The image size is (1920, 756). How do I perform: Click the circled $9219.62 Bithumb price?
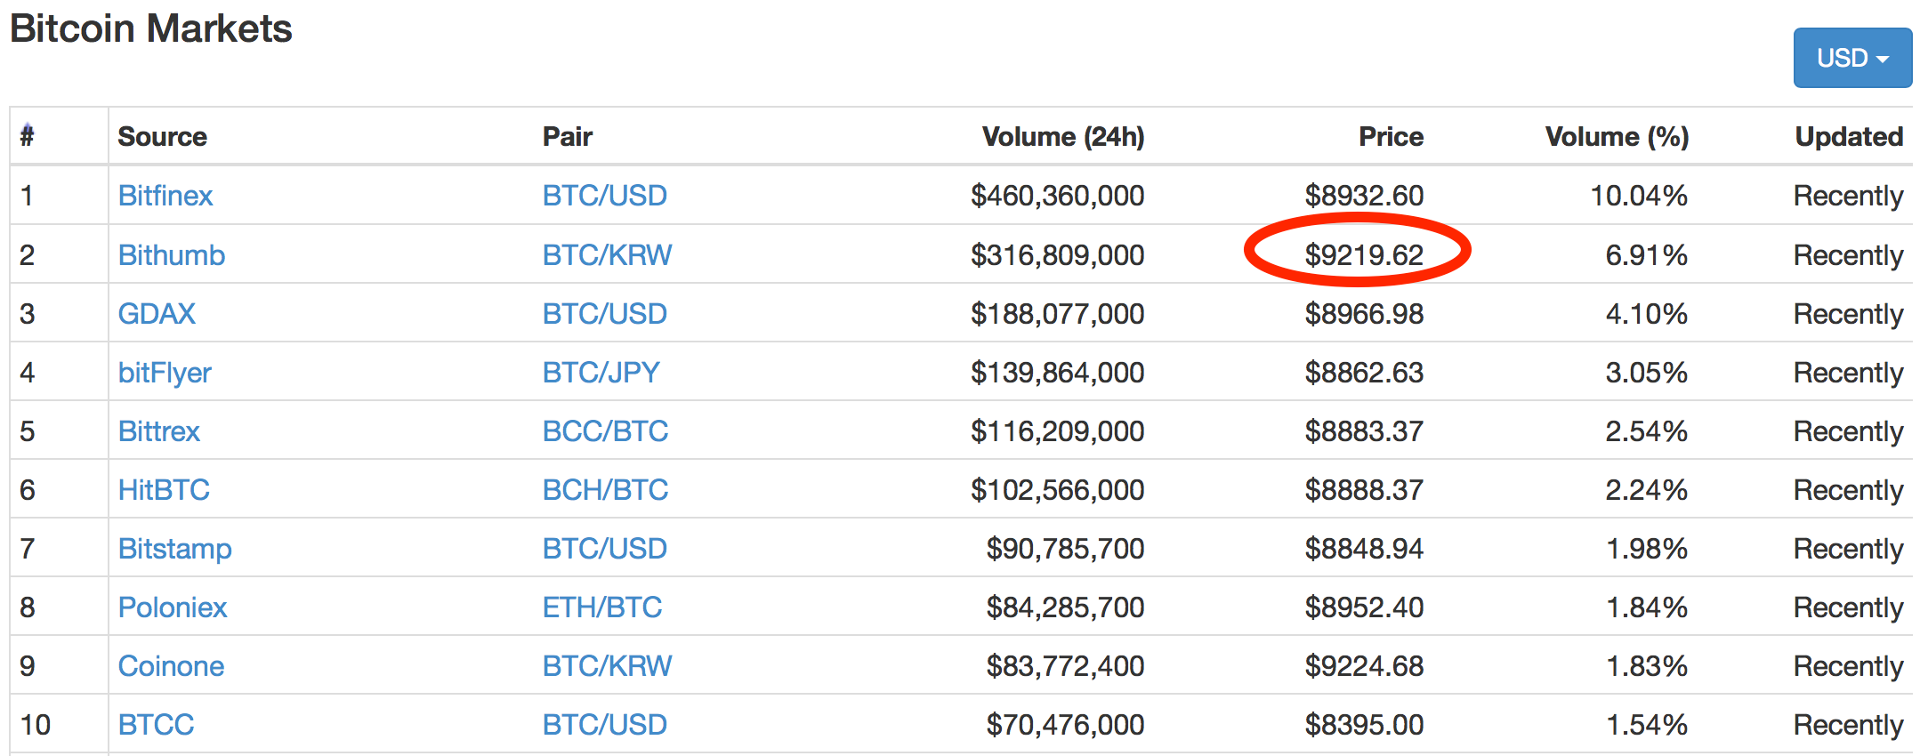point(1364,255)
